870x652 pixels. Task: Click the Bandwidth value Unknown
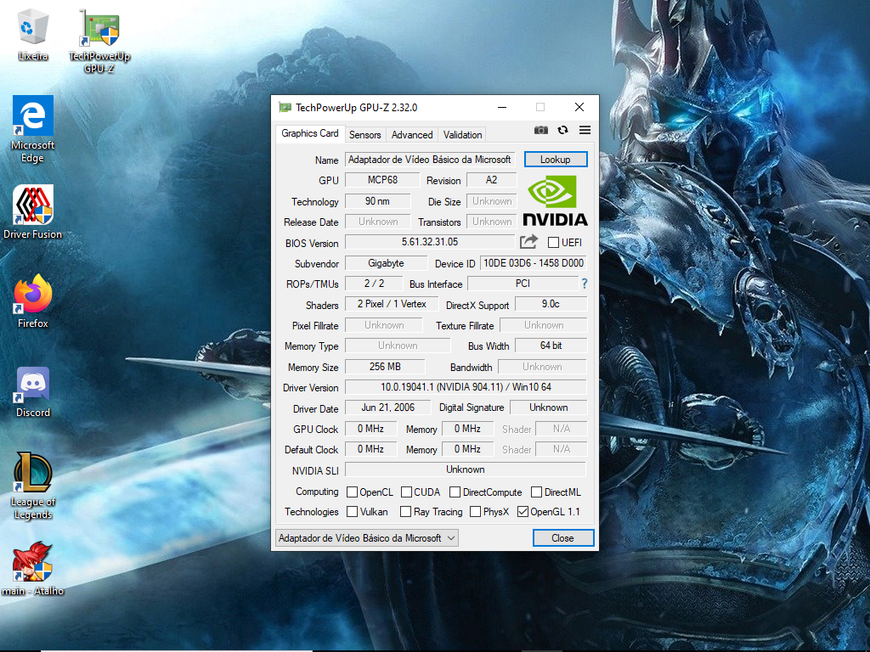point(542,367)
